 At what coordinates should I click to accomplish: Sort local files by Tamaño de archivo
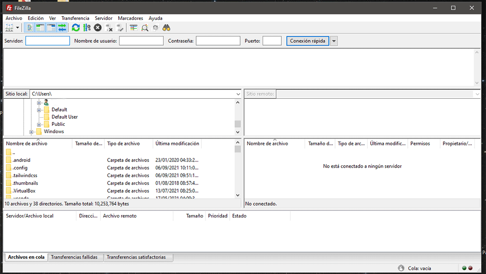pyautogui.click(x=89, y=143)
